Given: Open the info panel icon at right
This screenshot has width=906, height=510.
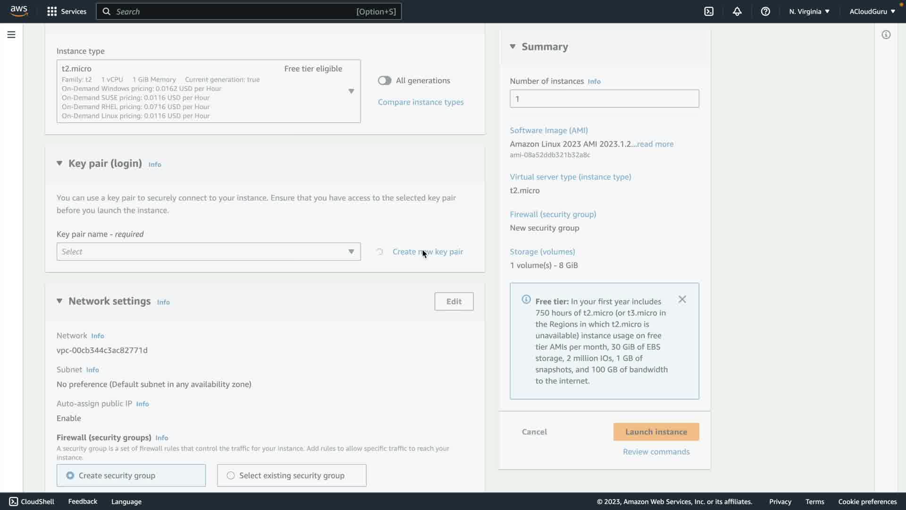Looking at the screenshot, I should (x=886, y=34).
